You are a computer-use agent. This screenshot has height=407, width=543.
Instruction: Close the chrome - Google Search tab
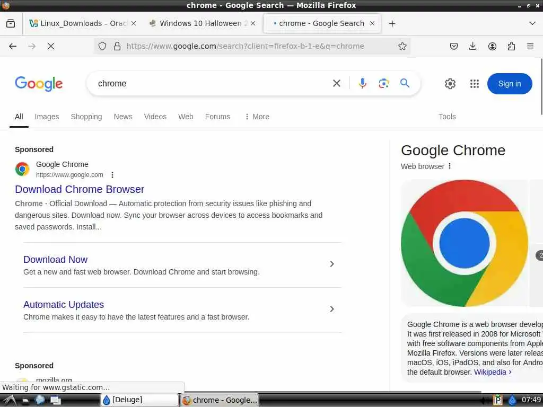(x=372, y=23)
